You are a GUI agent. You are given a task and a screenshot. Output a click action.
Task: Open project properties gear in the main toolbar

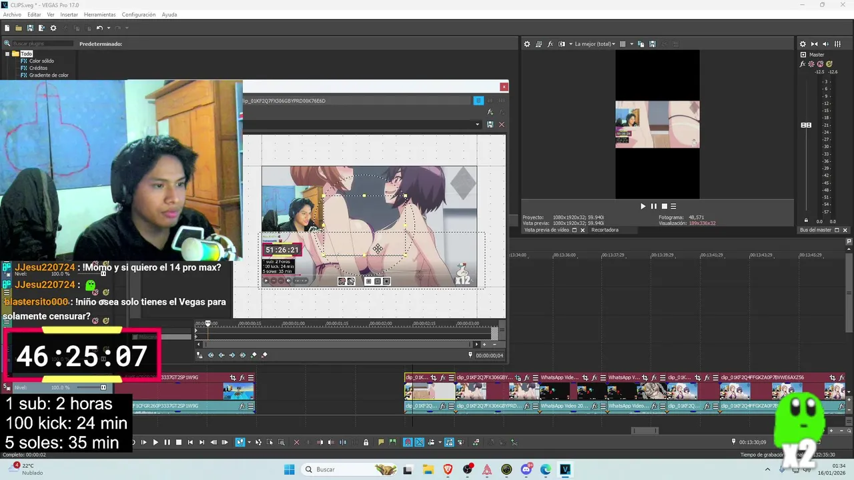(53, 28)
